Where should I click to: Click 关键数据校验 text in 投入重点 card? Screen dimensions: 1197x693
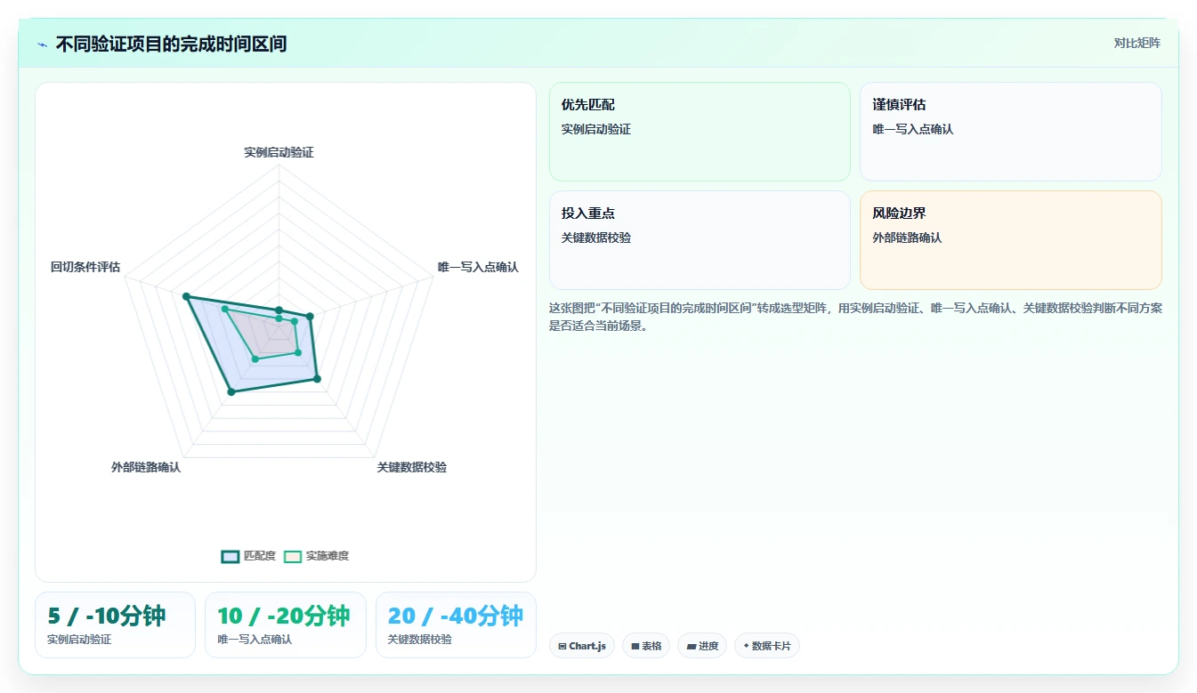pyautogui.click(x=596, y=238)
